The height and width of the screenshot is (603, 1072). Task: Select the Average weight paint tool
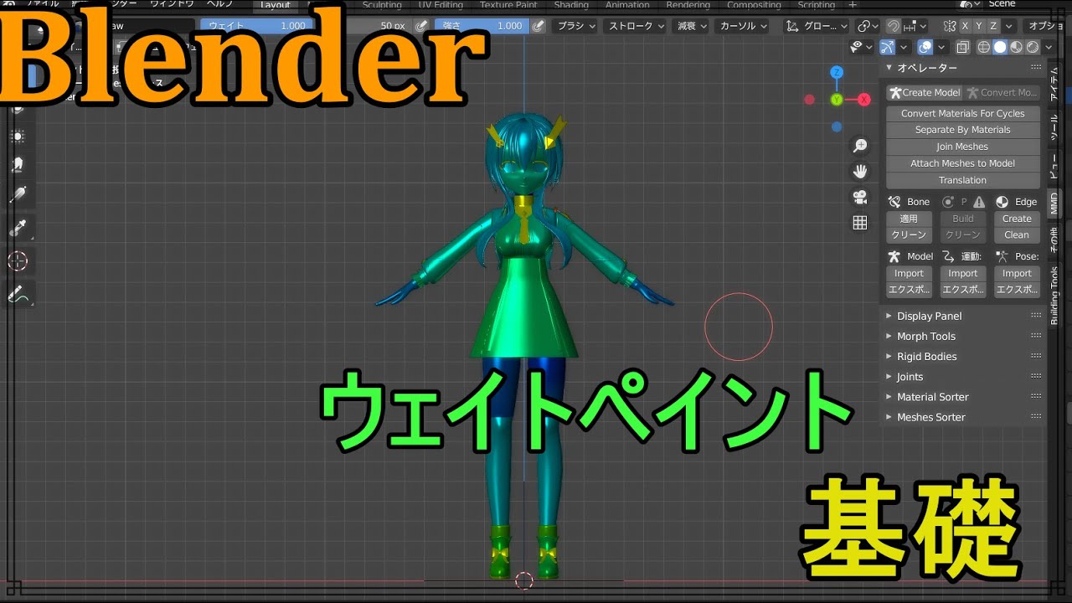[x=18, y=137]
